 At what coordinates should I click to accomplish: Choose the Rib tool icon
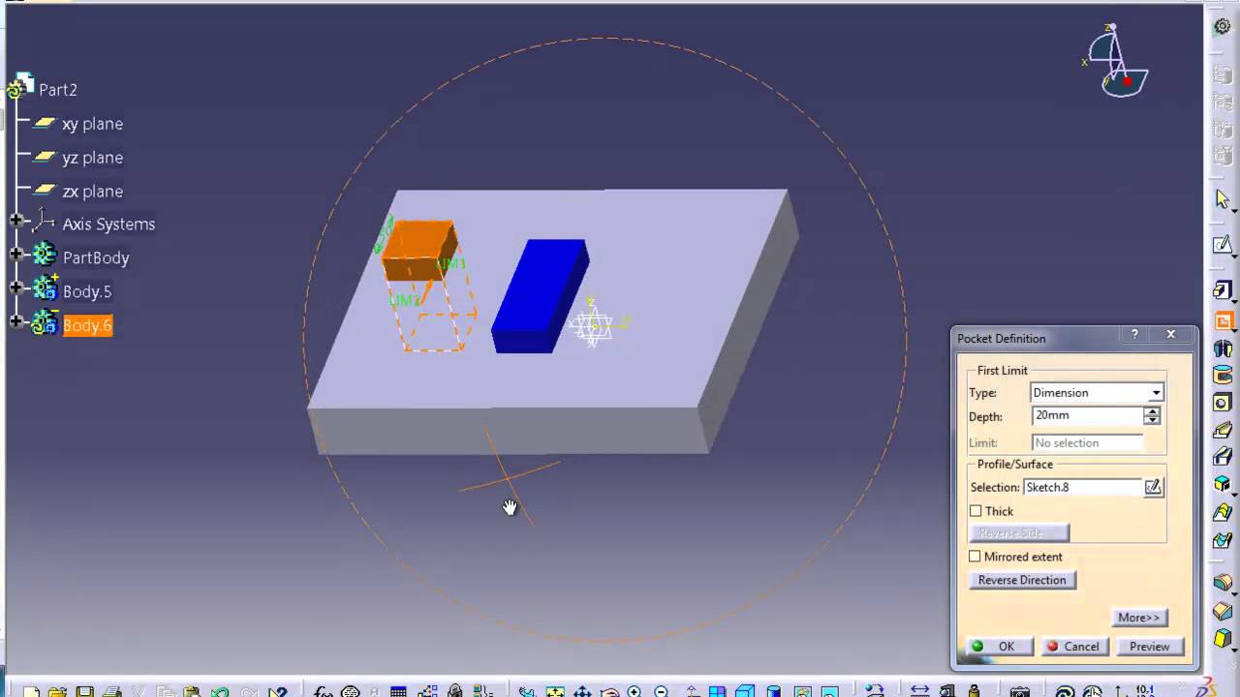(x=1223, y=430)
